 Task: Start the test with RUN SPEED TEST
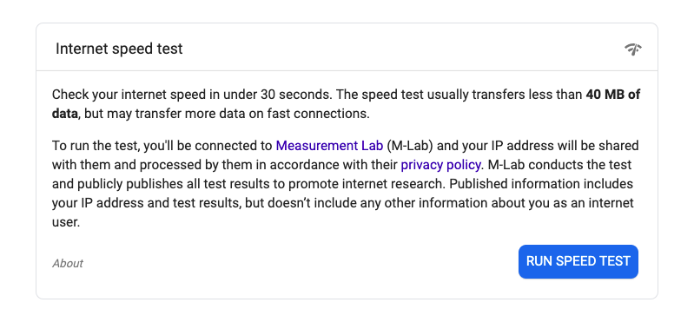tap(578, 261)
